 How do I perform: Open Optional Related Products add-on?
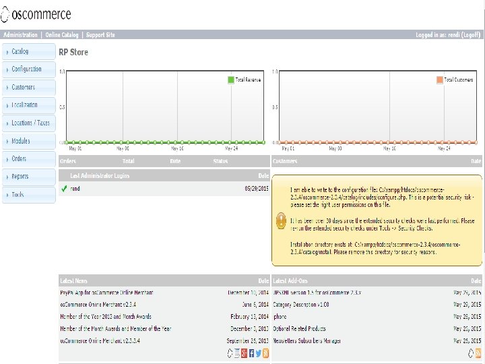pos(299,329)
